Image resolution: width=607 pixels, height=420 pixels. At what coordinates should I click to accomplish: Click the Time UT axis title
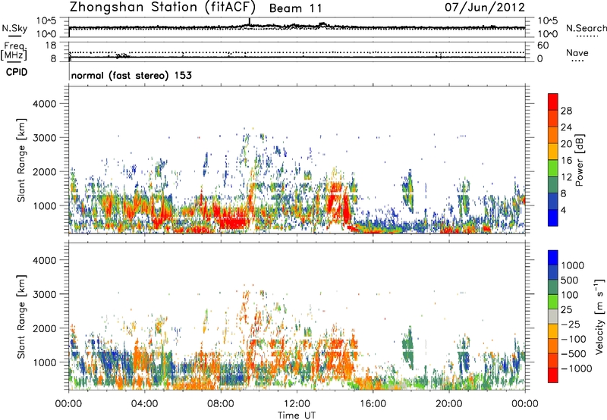click(x=297, y=415)
